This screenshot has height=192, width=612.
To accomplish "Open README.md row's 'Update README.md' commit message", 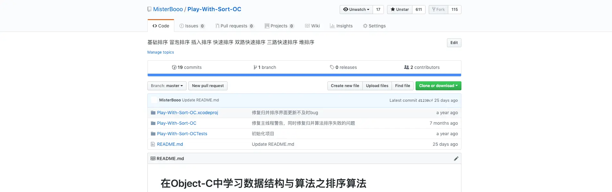I will 273,144.
